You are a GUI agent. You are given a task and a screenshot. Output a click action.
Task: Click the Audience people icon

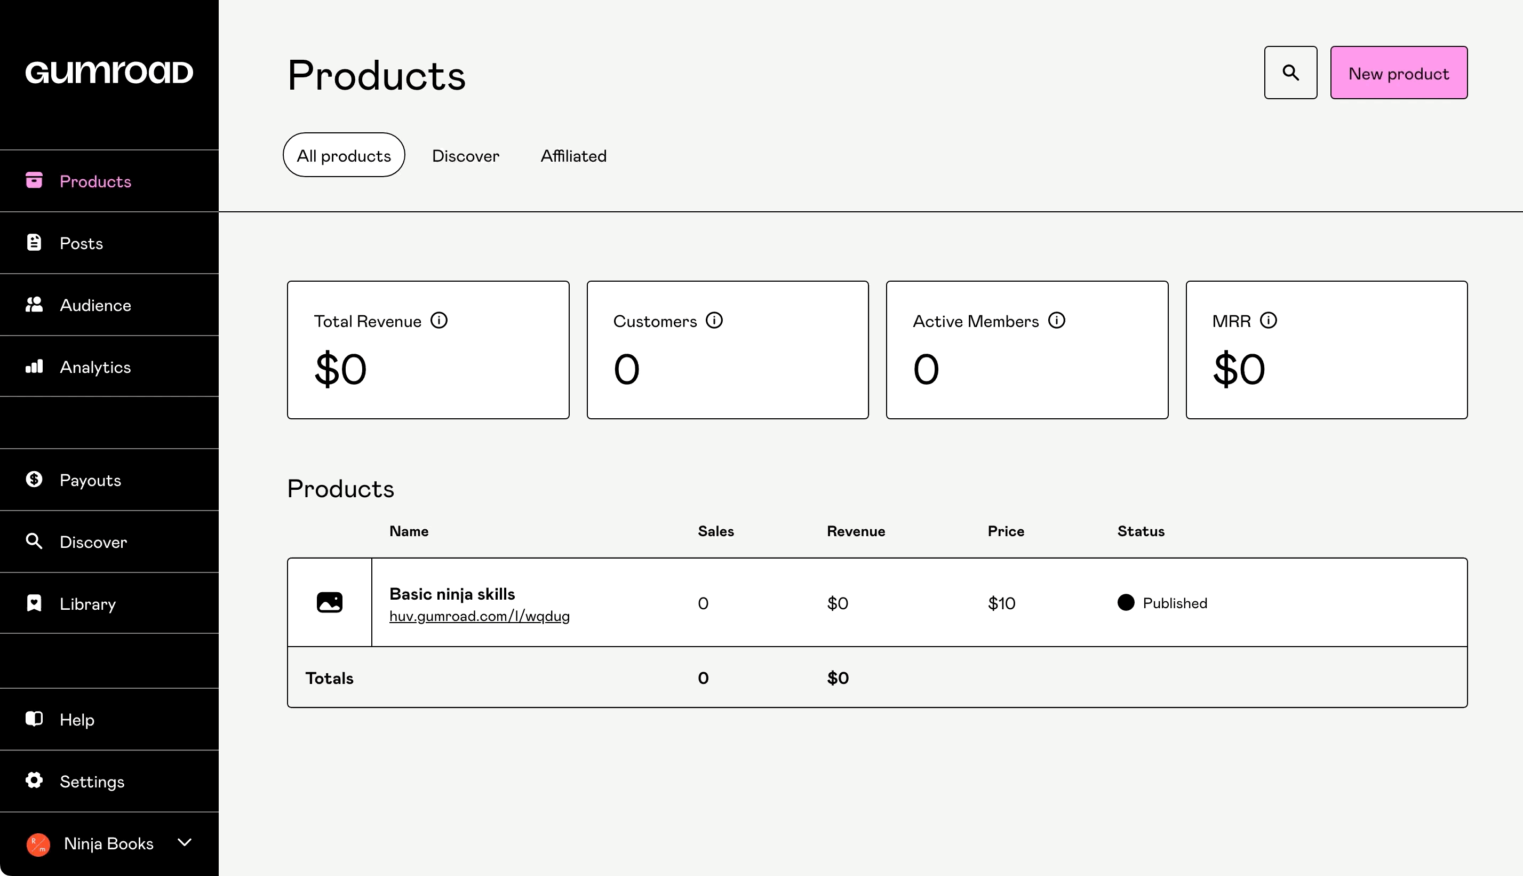(34, 304)
